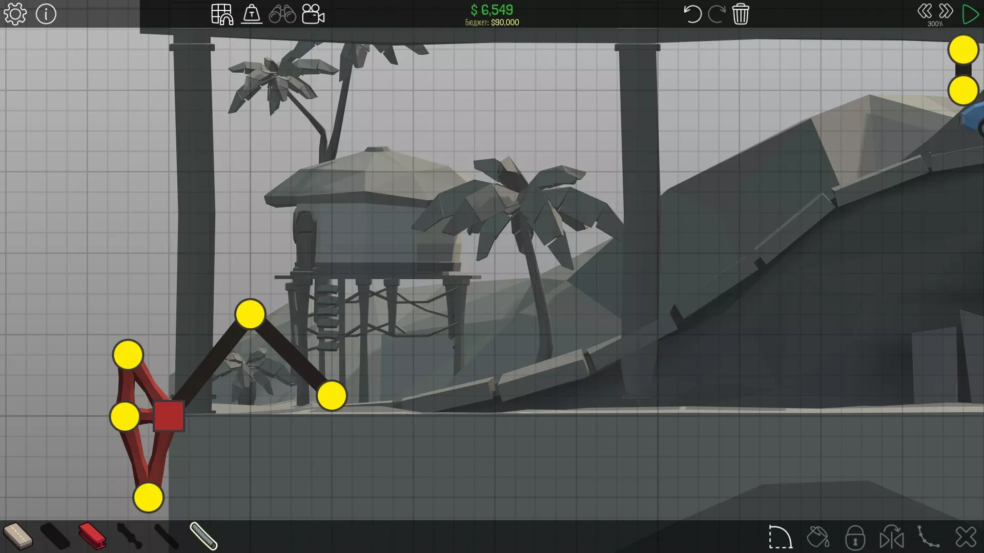Toggle the lock tool
Viewport: 984px width, 553px height.
pyautogui.click(x=855, y=537)
